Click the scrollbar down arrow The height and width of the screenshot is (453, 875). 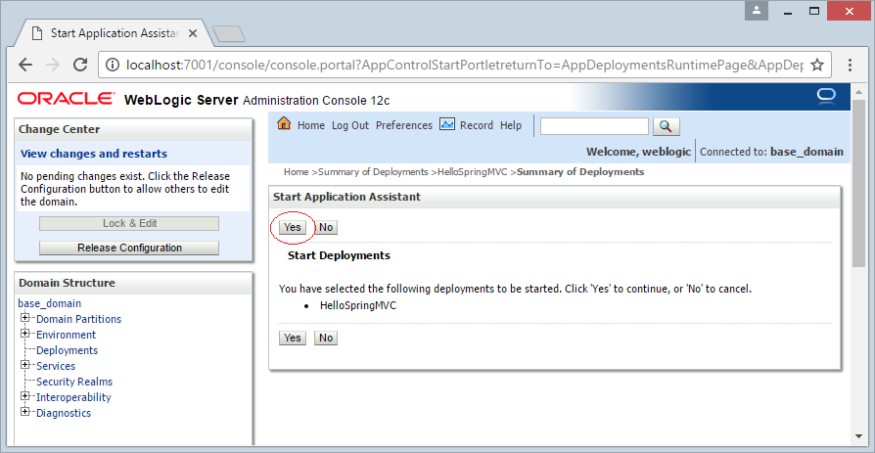pos(857,436)
